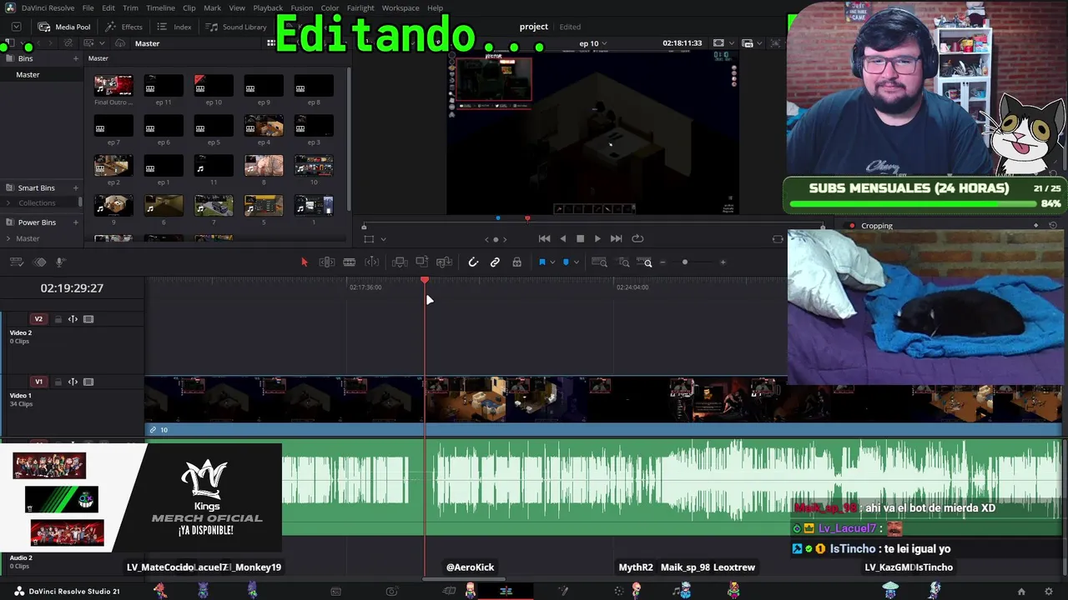Jump to last frame in viewer
The height and width of the screenshot is (600, 1068).
(x=616, y=238)
